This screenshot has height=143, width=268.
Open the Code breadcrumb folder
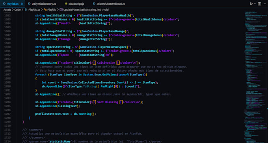point(17,10)
